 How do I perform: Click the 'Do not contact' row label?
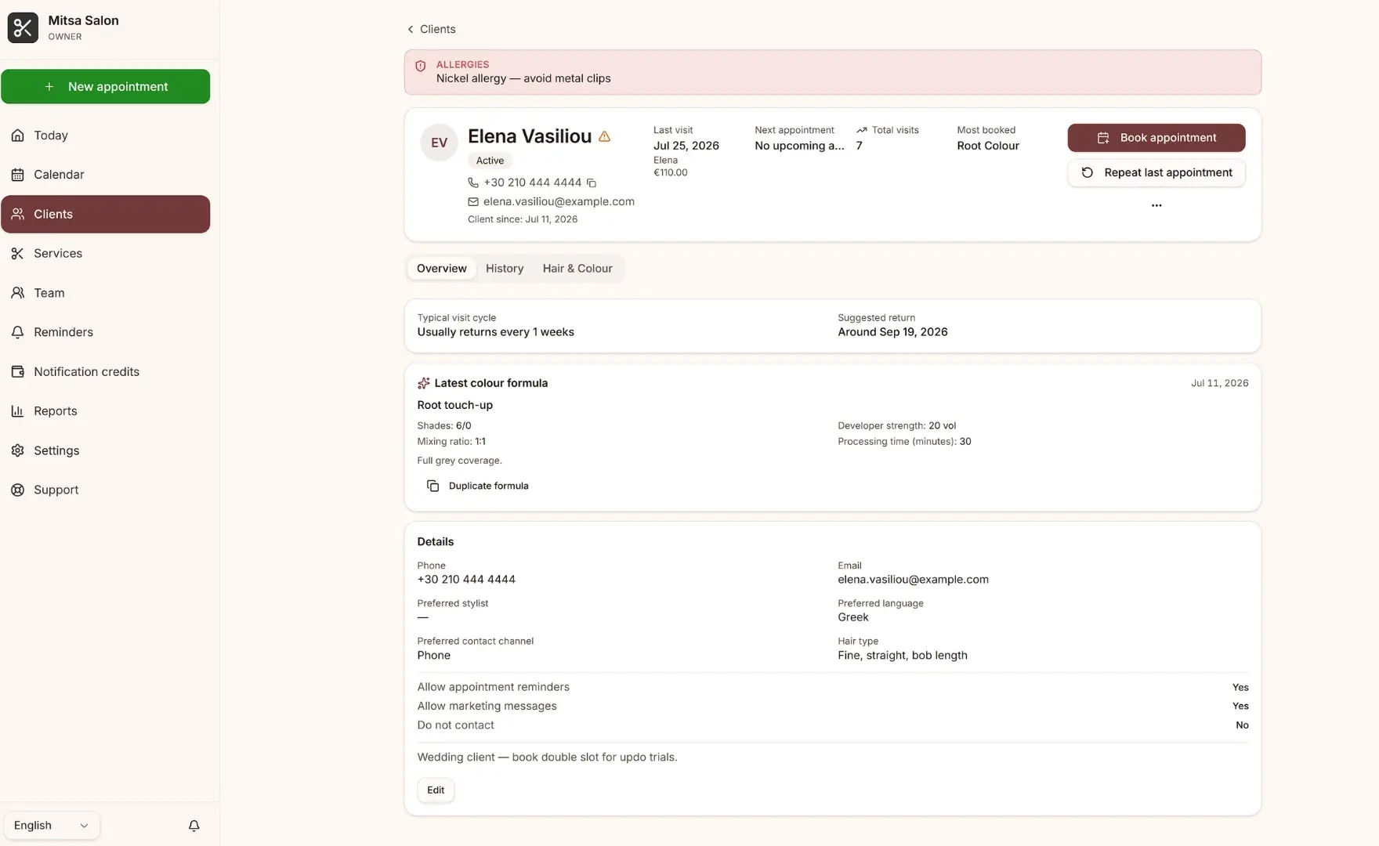[455, 725]
